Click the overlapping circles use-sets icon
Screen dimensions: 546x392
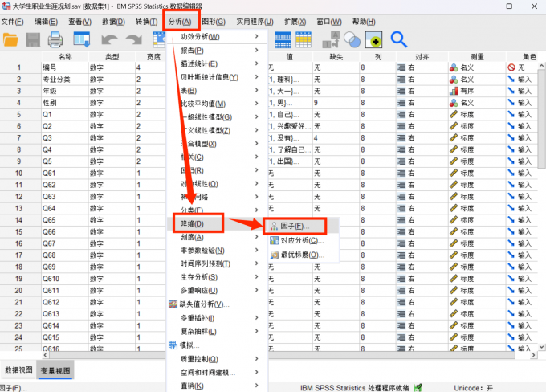[x=352, y=39]
